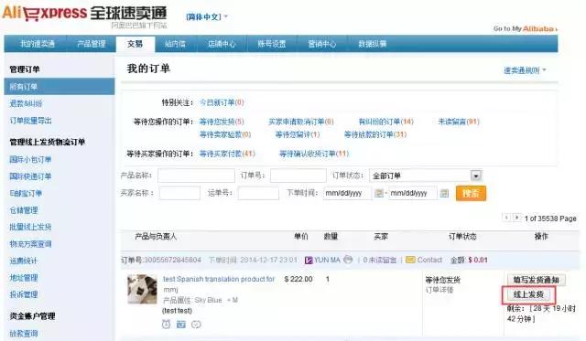
Task: Click the end date mm/dd/yyyy field
Action: 412,193
